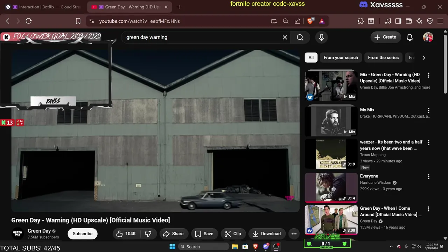
Task: Show hidden system tray icons chevron
Action: coord(391,246)
